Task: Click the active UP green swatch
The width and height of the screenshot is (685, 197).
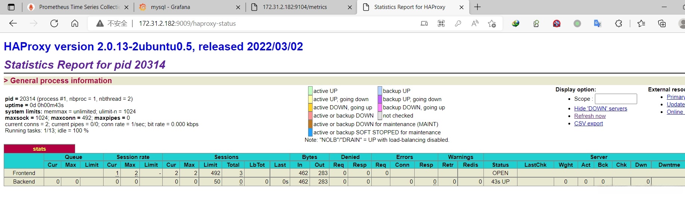Action: pos(310,91)
